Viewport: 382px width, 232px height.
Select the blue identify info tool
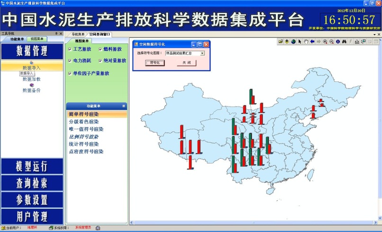pos(338,42)
